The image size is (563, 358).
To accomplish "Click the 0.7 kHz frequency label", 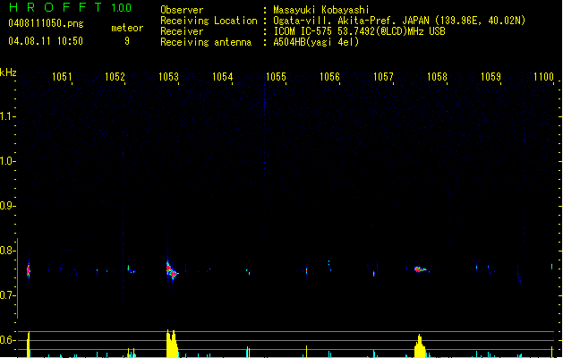I will click(6, 295).
